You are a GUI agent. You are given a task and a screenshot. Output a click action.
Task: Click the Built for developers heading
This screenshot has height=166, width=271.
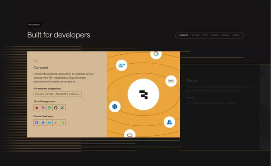click(x=59, y=35)
